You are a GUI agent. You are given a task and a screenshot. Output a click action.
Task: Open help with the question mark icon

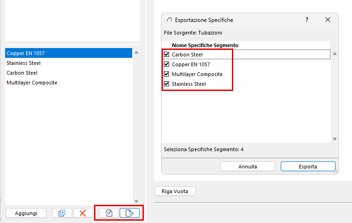click(x=307, y=20)
